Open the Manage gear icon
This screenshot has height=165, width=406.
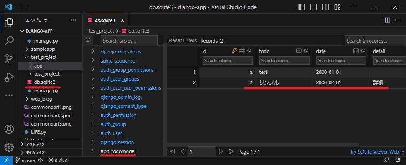pos(9,147)
